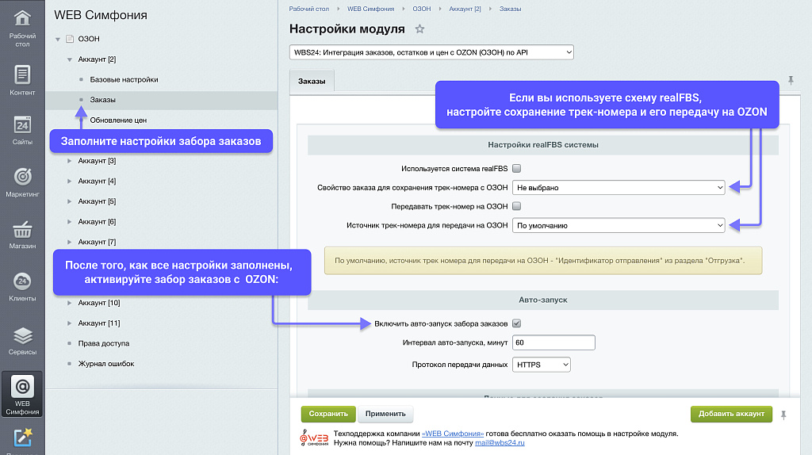The width and height of the screenshot is (812, 455).
Task: Open Протокол передачи данных HTTPS dropdown
Action: [x=542, y=365]
